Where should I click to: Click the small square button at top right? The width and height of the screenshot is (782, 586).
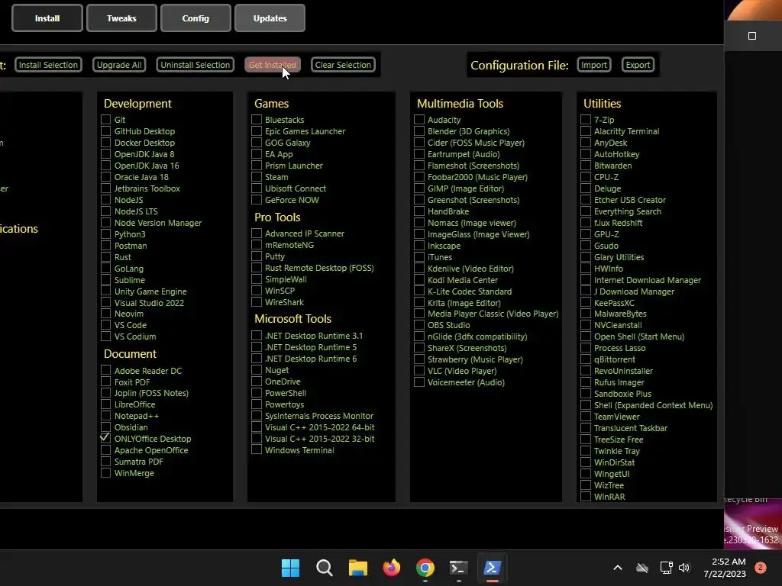(752, 36)
